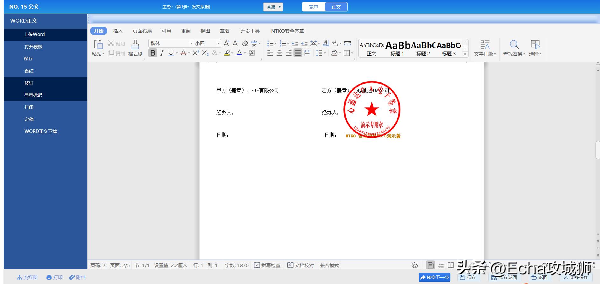Switch to 表单 view toggle
Image resolution: width=600 pixels, height=284 pixels.
click(x=314, y=7)
